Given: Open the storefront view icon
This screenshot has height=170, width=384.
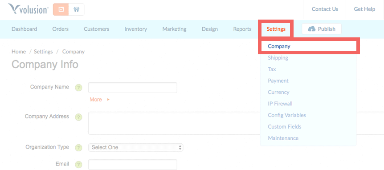Looking at the screenshot, I should tap(77, 9).
